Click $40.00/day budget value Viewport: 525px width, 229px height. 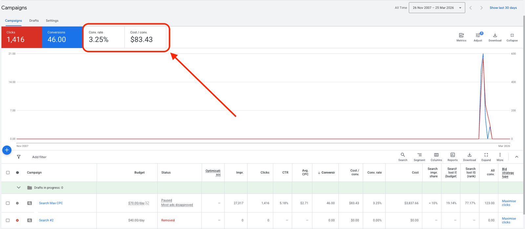[136, 220]
